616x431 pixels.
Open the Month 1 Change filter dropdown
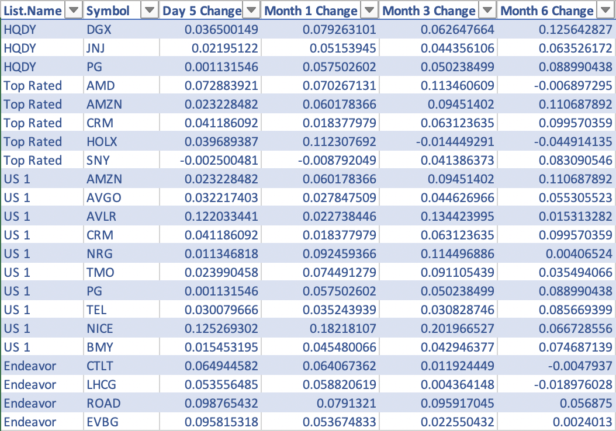[x=369, y=11]
